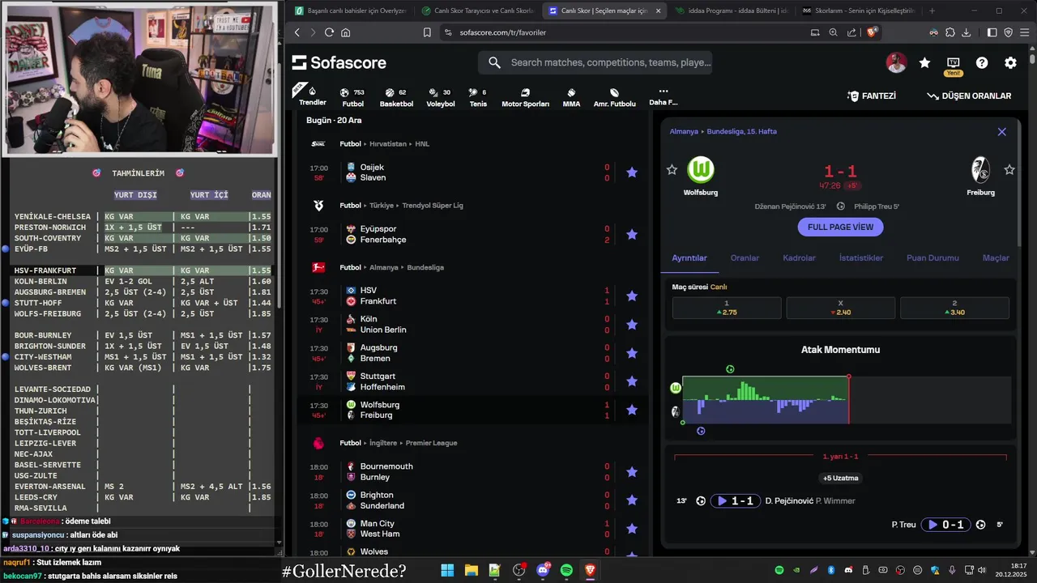Go back with the browser back arrow
This screenshot has height=583, width=1037.
297,32
